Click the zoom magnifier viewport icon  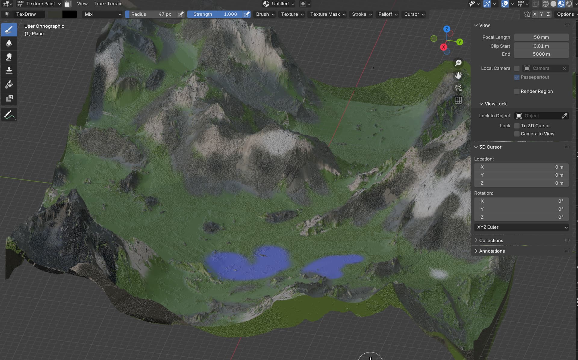(458, 63)
